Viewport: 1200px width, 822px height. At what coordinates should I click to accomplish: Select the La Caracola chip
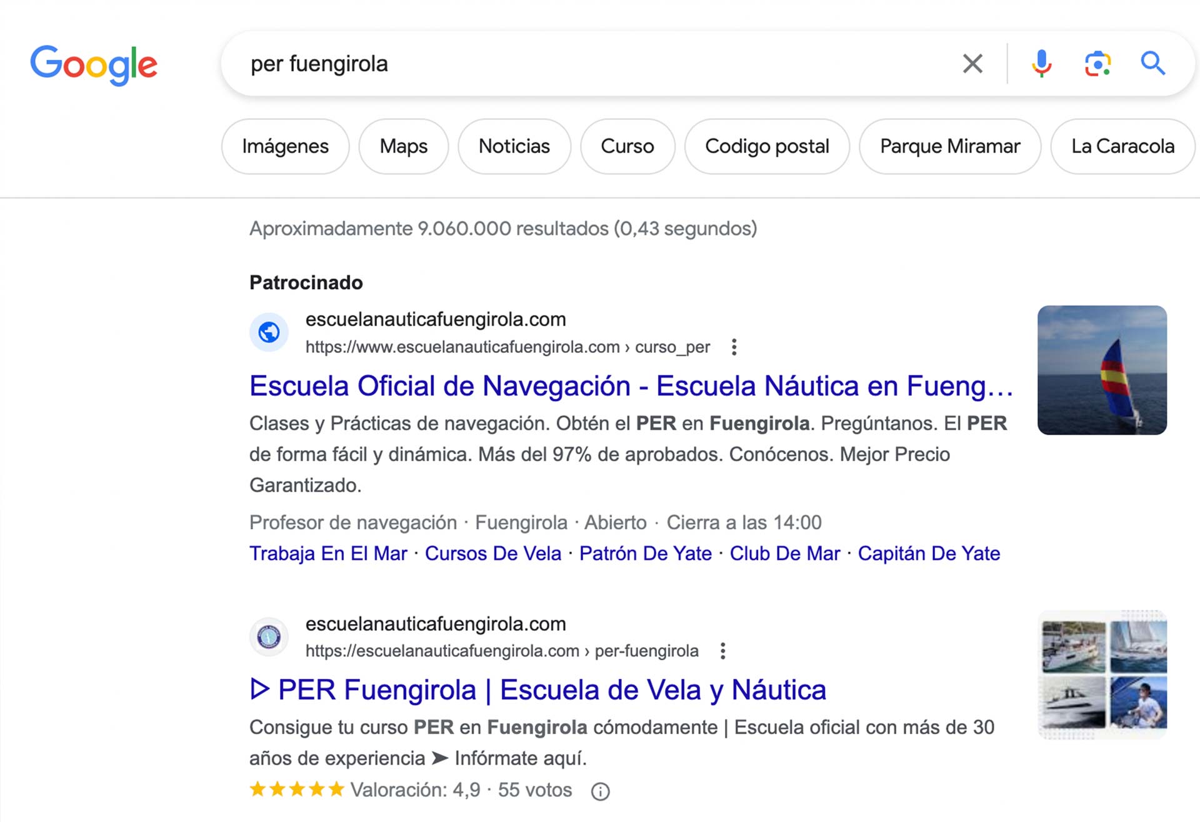click(1123, 147)
